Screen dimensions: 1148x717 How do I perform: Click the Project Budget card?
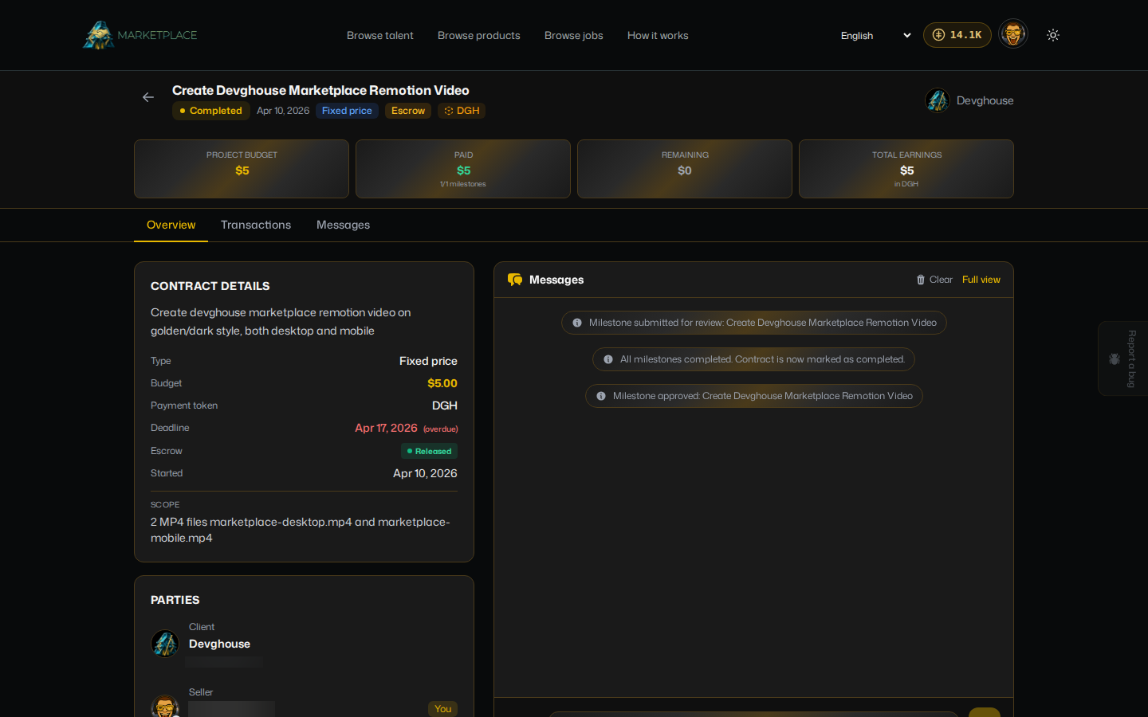click(242, 169)
